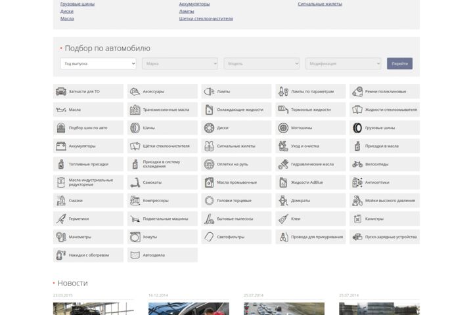This screenshot has width=473, height=315.
Task: Click the Охлаждающие жидкости canister icon
Action: [x=209, y=110]
